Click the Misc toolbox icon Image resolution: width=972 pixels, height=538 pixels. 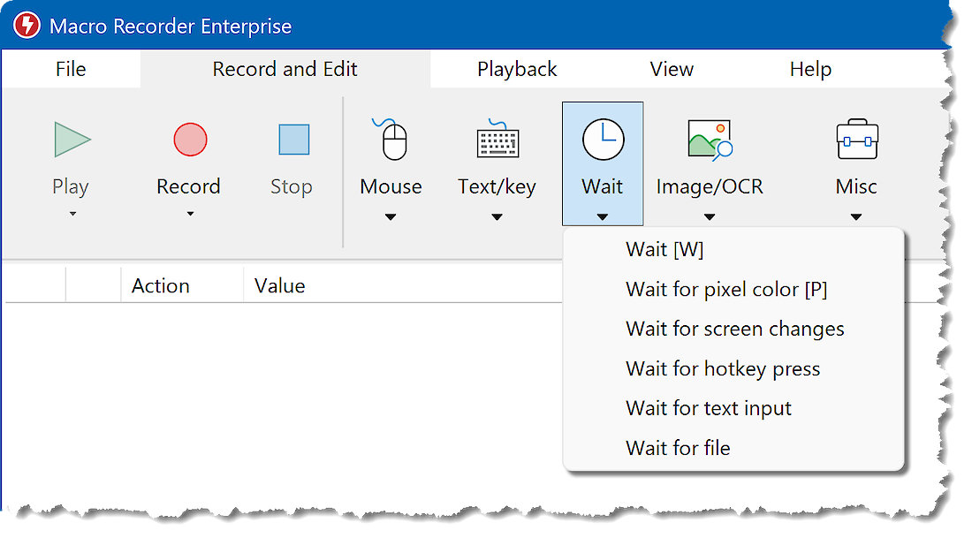click(x=856, y=140)
